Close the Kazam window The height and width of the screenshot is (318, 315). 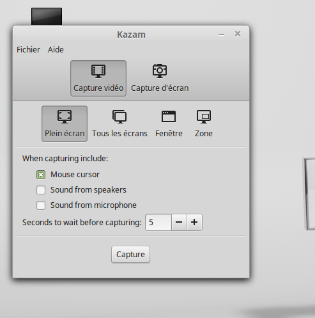click(x=238, y=34)
